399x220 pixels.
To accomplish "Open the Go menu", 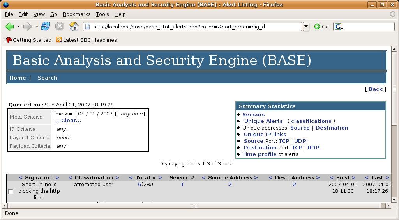I will click(x=53, y=14).
